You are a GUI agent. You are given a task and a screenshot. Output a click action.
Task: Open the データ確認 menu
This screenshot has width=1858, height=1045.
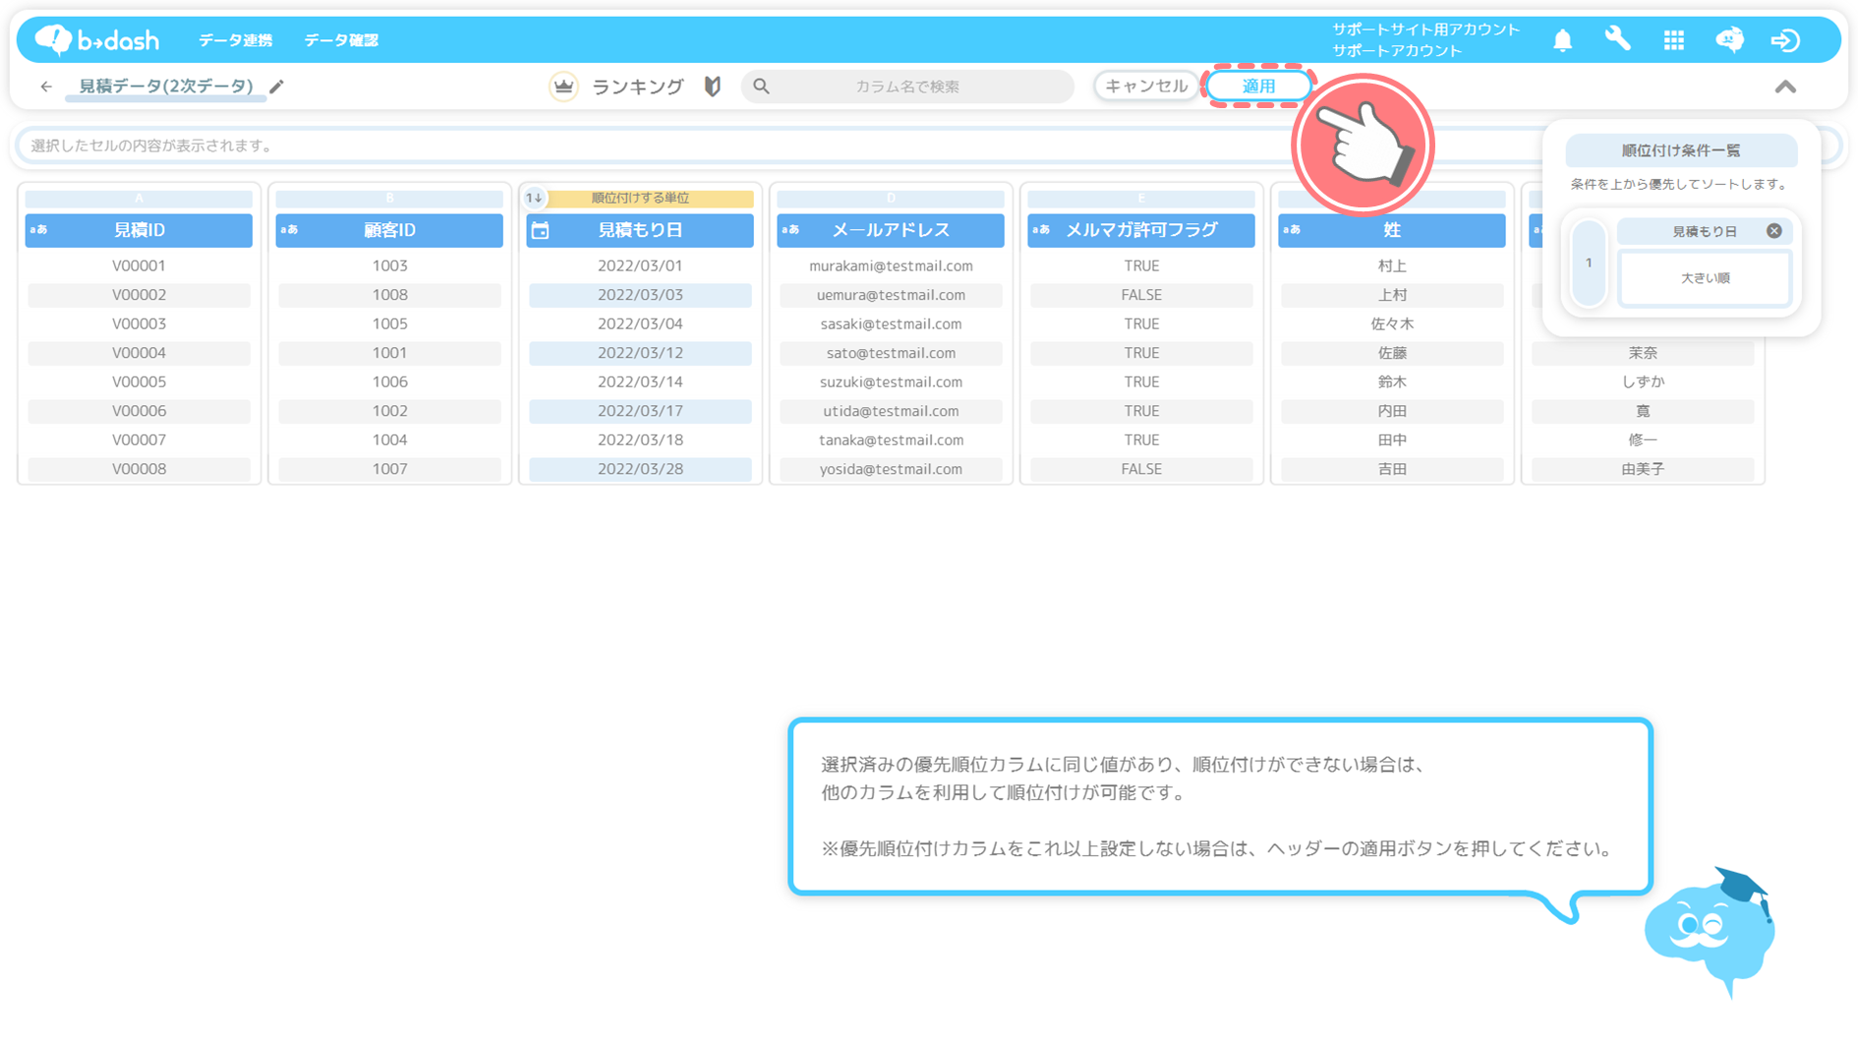pyautogui.click(x=341, y=40)
